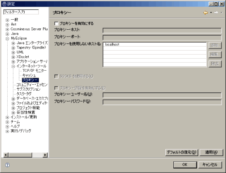Expand the 一般 tree node
This screenshot has width=226, height=173.
pyautogui.click(x=7, y=20)
